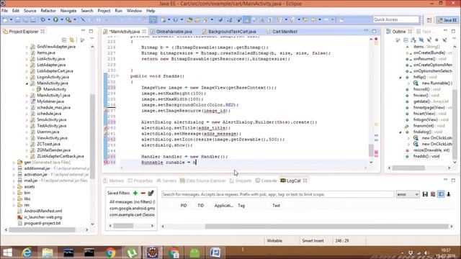The width and height of the screenshot is (461, 259).
Task: Open Google Chrome from the taskbar
Action: tap(110, 253)
